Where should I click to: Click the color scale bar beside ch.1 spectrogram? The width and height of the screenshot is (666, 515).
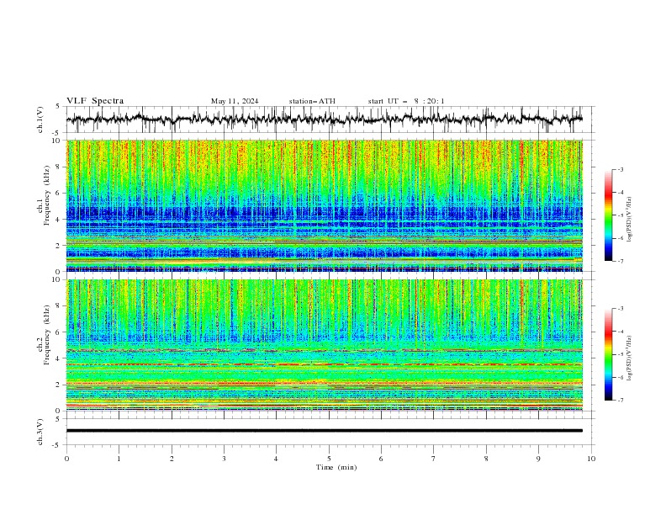608,215
